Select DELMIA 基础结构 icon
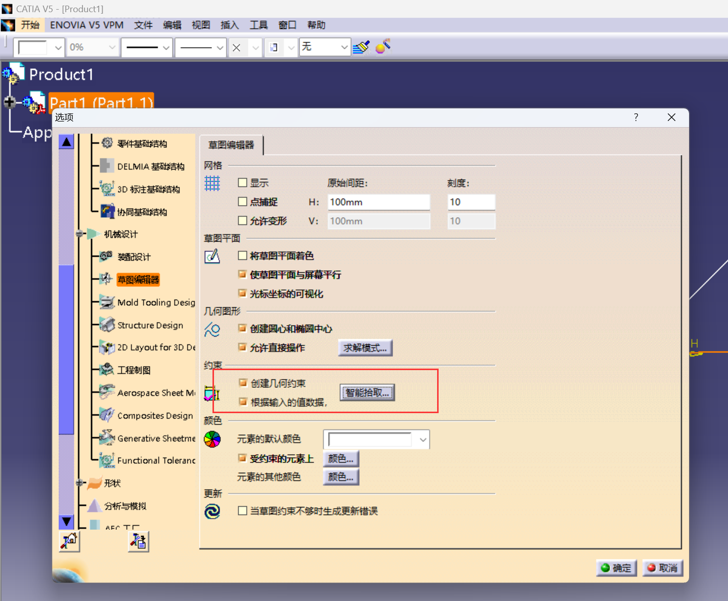 [x=107, y=166]
